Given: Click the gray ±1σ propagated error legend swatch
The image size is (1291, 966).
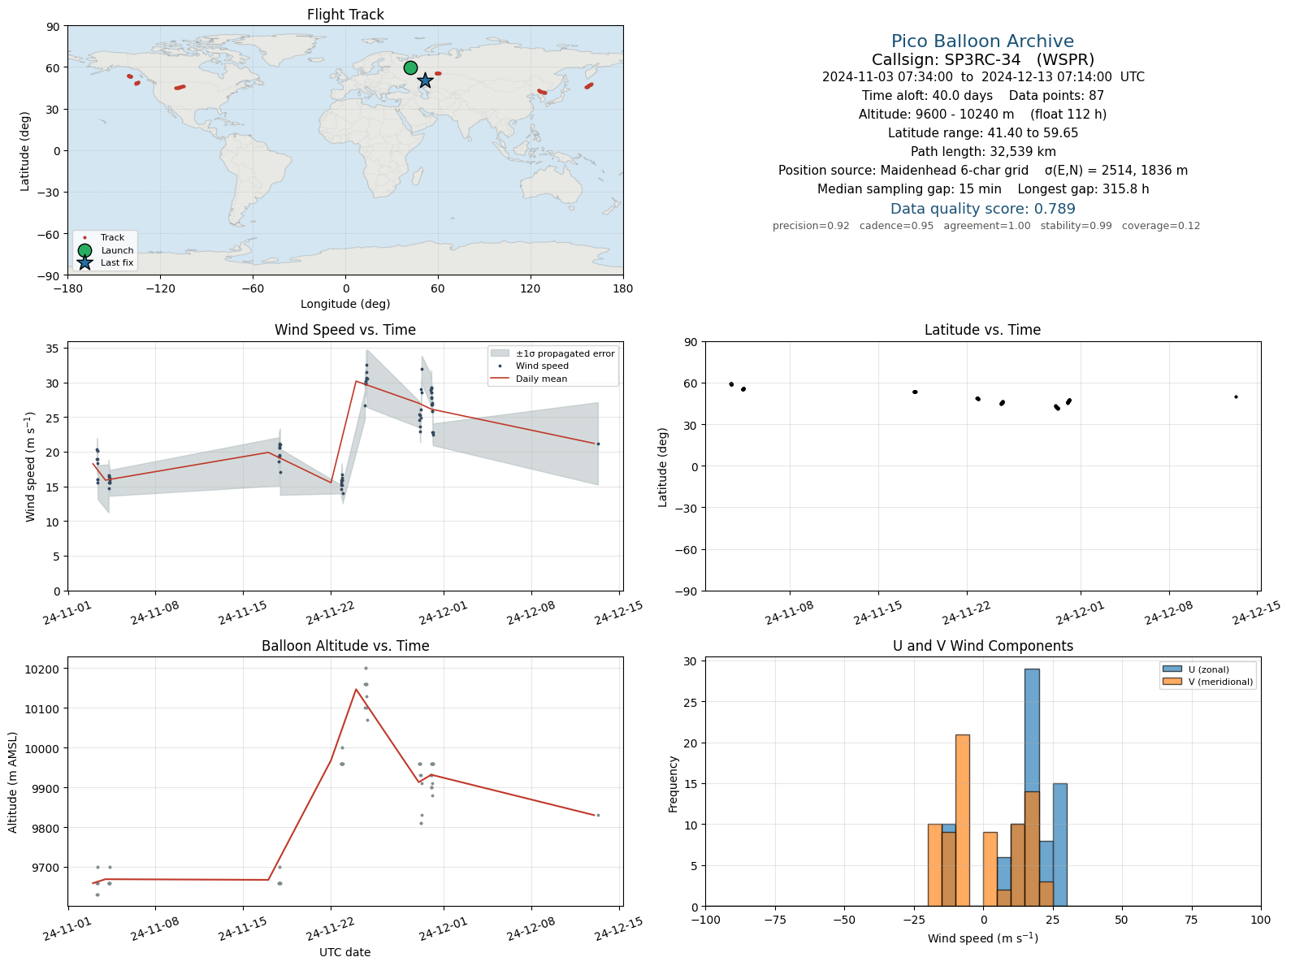Looking at the screenshot, I should (x=500, y=353).
